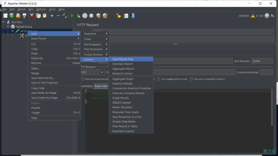Open the Insert Parent submenu
This screenshot has width=278, height=156.
point(54,39)
